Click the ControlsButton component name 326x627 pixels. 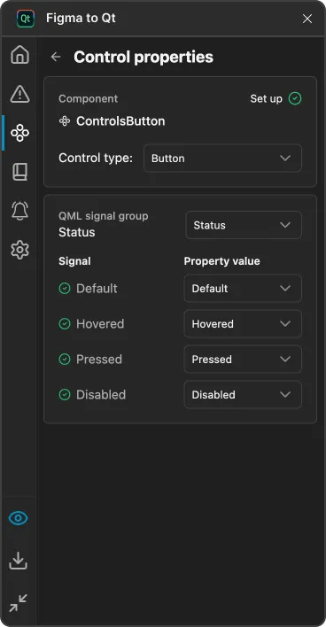pos(120,121)
